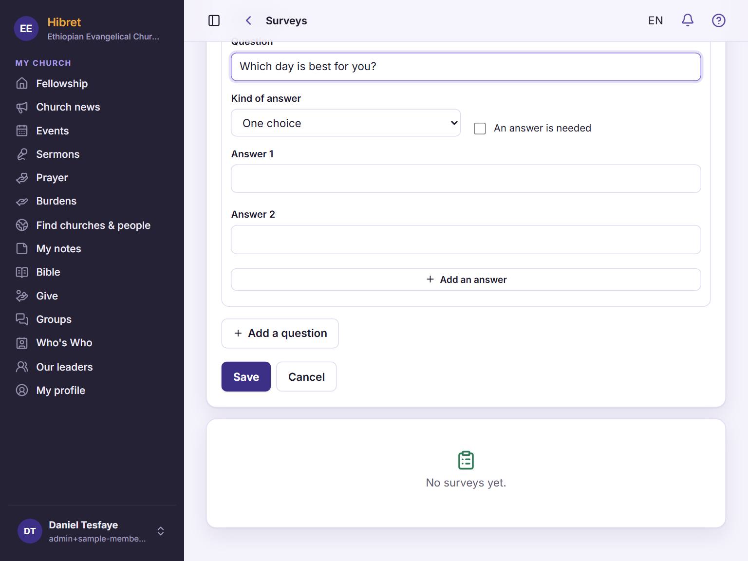Click the Hibret church name
Screen dimensions: 748x561
pos(64,22)
